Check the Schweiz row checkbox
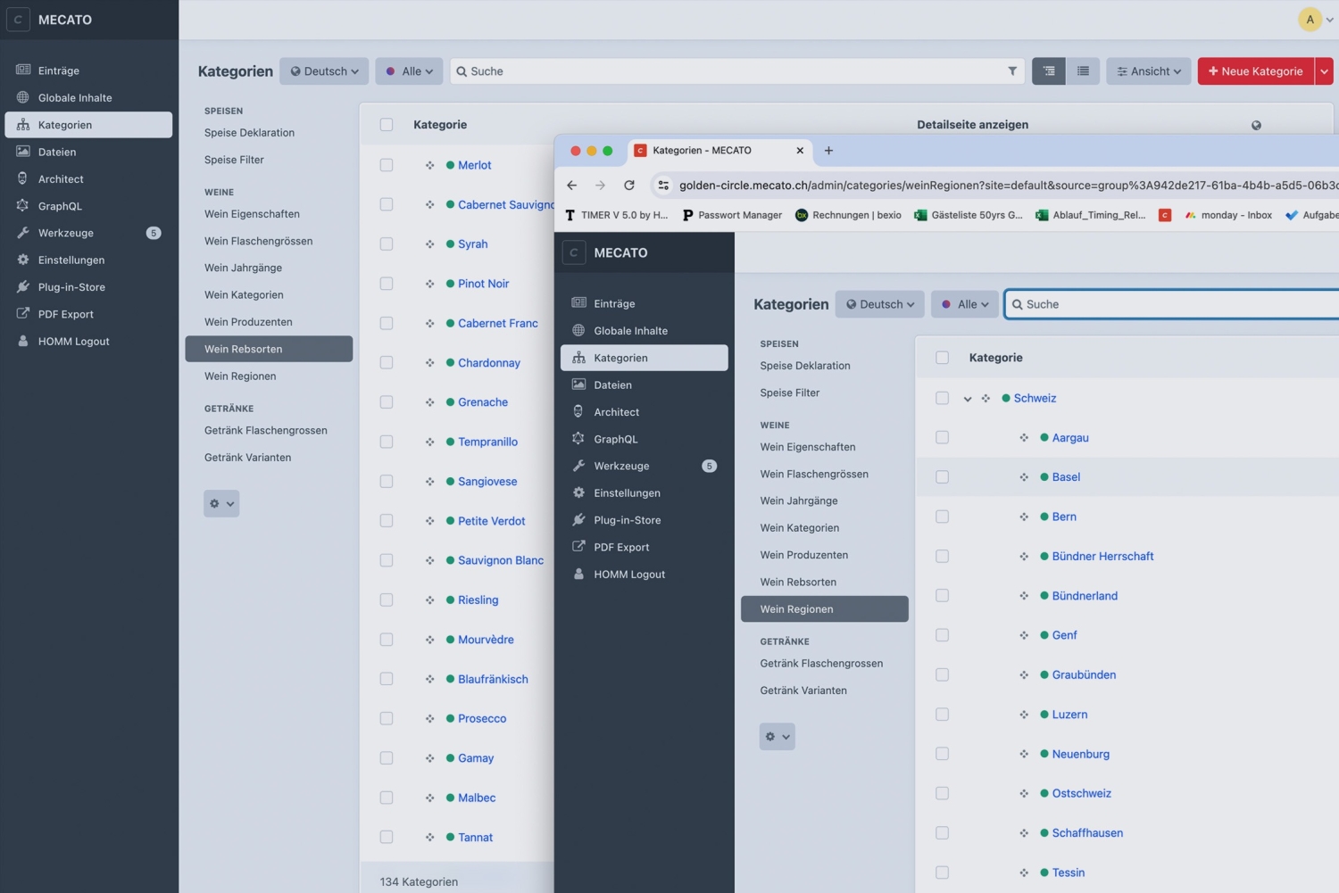This screenshot has width=1339, height=893. coord(942,398)
